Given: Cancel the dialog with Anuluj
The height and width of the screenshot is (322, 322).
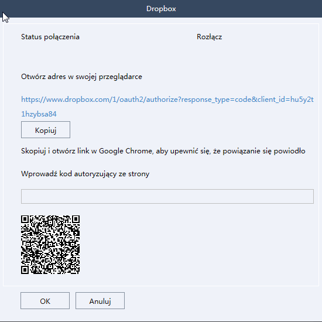Looking at the screenshot, I should coord(100,301).
